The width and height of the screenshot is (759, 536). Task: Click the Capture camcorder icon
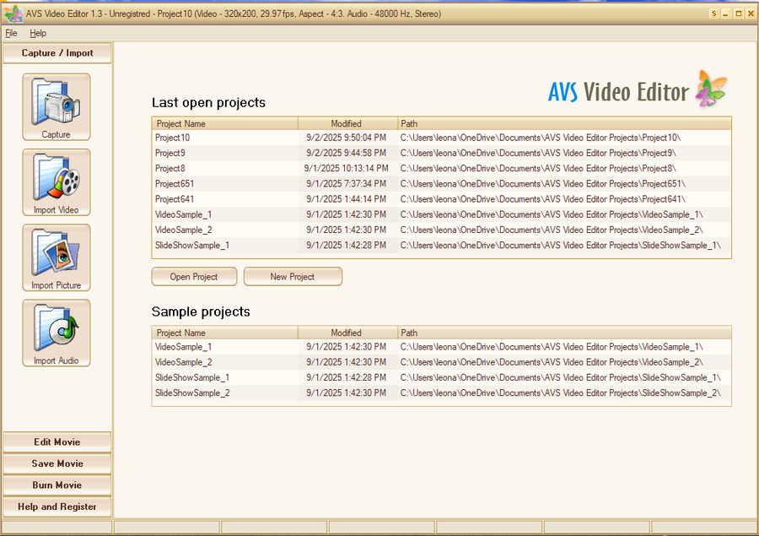(x=57, y=106)
